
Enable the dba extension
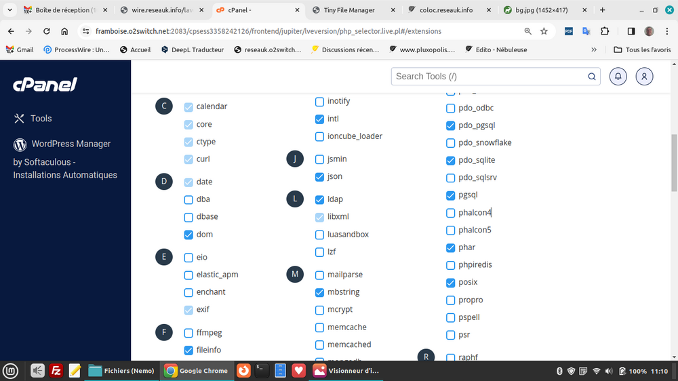coord(188,200)
